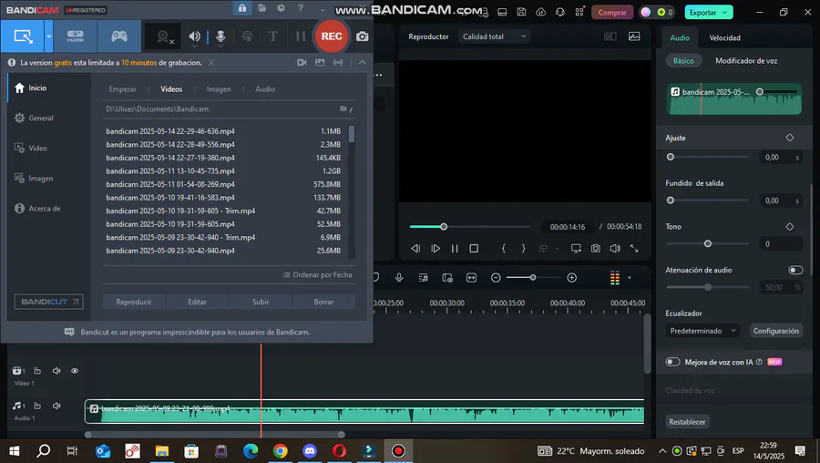Click the Restablecer button
Viewport: 820px width, 463px height.
coord(687,422)
